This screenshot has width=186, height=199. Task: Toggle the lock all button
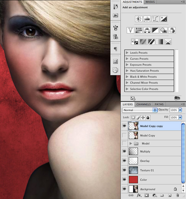pos(148,118)
